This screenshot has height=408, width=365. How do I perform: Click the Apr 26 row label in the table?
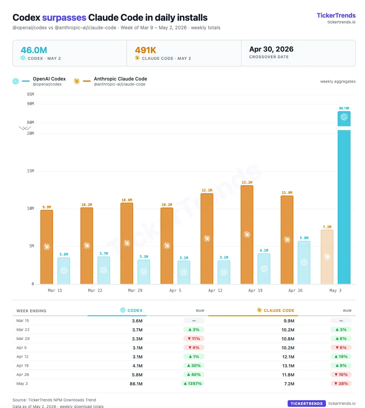23,374
